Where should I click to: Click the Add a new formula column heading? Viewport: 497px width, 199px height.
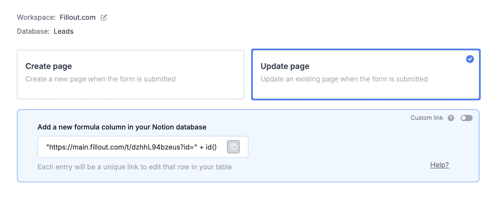(x=122, y=127)
